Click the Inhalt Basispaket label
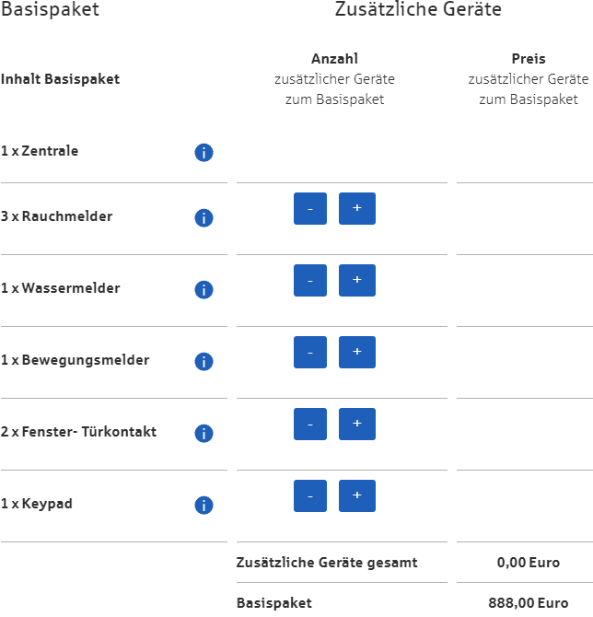Screen dimensions: 593x617 coord(60,79)
